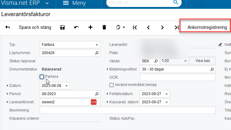The height and width of the screenshot is (130, 231).
Task: Click the Visma.net ERP title
Action: [20, 3]
